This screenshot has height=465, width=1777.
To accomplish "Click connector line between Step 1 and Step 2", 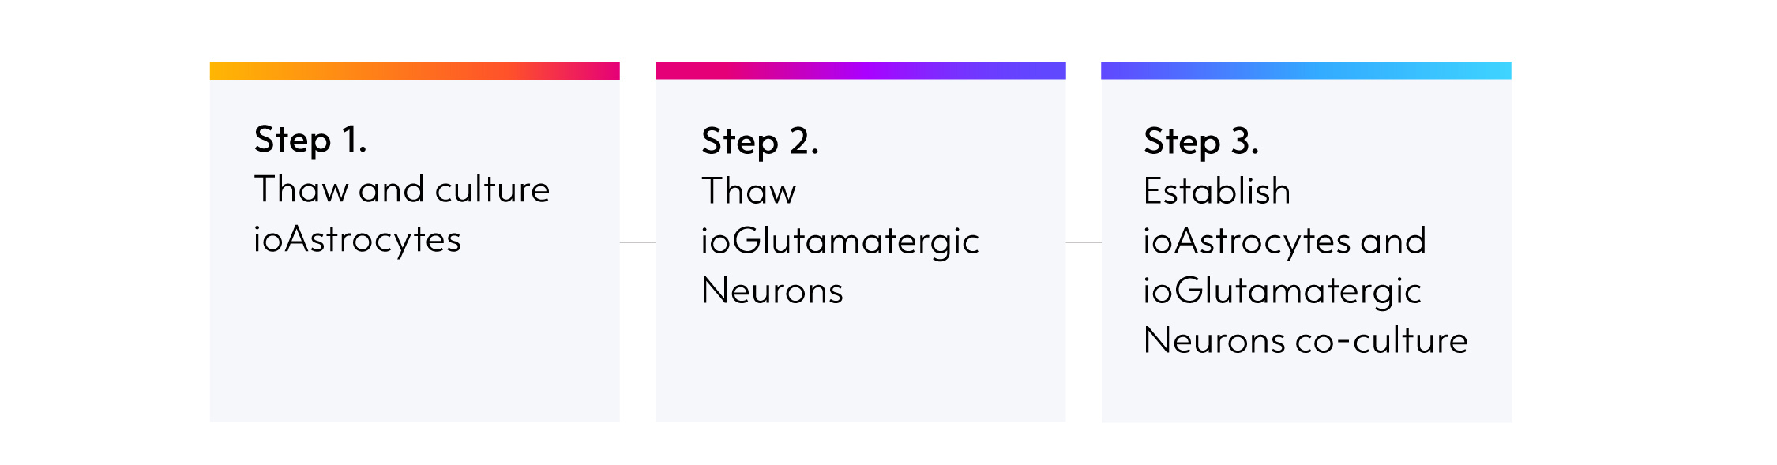I will coord(638,242).
